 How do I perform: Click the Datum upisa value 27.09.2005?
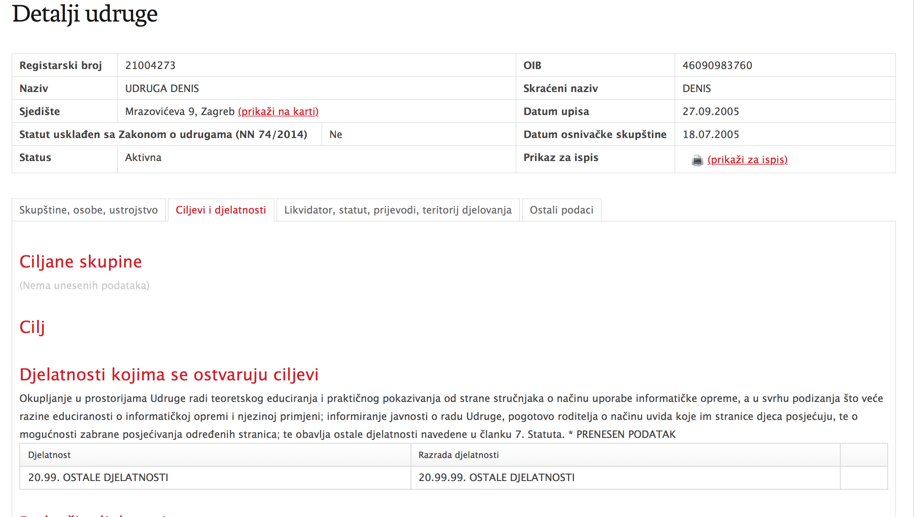pos(710,111)
